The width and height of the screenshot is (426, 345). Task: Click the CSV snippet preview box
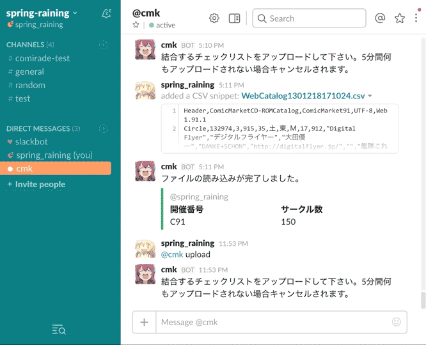(x=280, y=128)
